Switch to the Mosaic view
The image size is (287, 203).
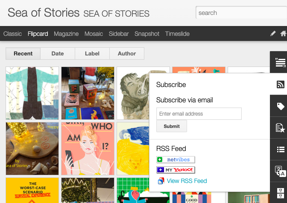pos(94,34)
